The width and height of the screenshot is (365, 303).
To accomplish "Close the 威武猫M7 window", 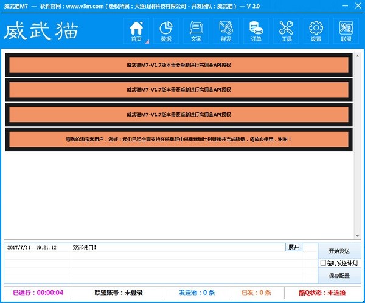I will 358,6.
